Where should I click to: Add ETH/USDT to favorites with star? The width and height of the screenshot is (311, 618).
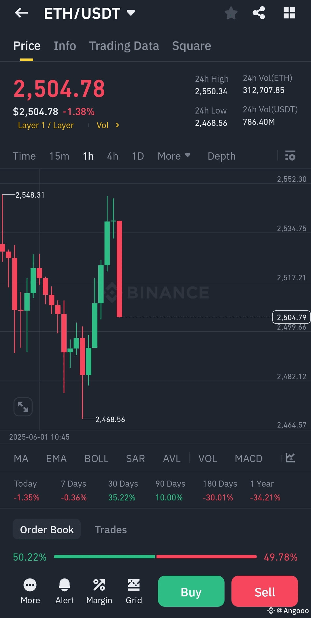click(231, 13)
